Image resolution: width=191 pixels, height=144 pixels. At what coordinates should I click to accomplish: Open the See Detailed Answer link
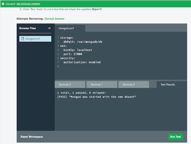[28, 4]
